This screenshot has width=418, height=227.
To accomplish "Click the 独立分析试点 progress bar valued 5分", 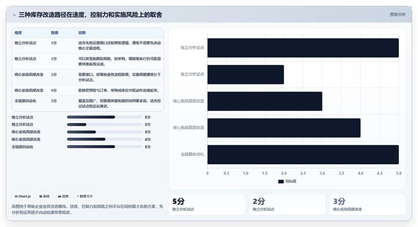I will (x=105, y=117).
